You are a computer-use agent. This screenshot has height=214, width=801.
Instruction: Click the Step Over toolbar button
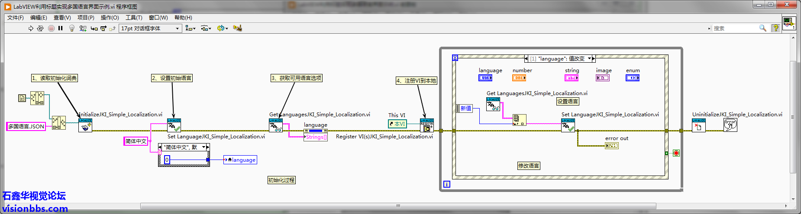click(x=103, y=28)
